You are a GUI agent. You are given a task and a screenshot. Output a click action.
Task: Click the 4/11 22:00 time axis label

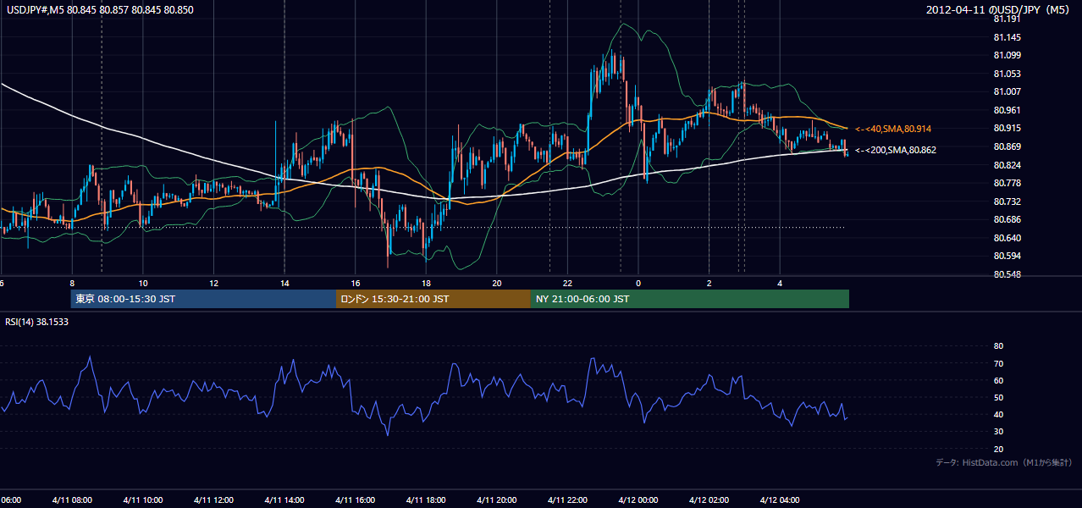coord(567,500)
